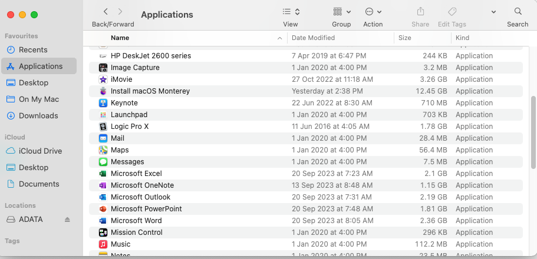
Task: Select the Music app icon
Action: pyautogui.click(x=103, y=244)
